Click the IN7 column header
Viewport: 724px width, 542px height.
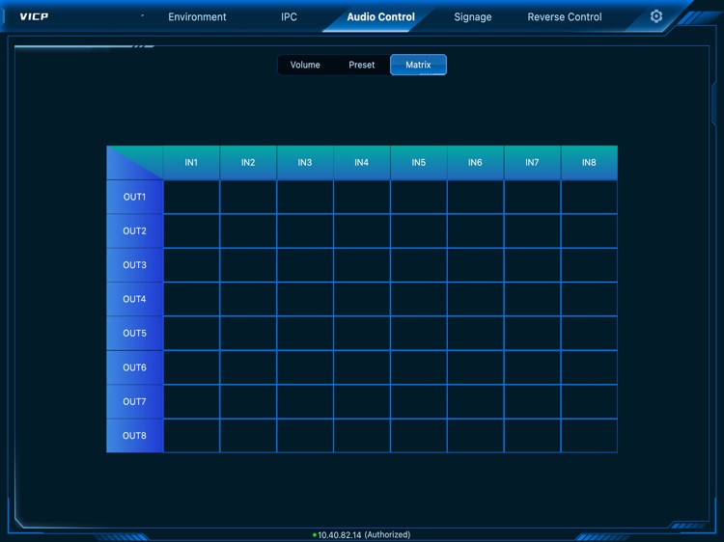point(532,162)
